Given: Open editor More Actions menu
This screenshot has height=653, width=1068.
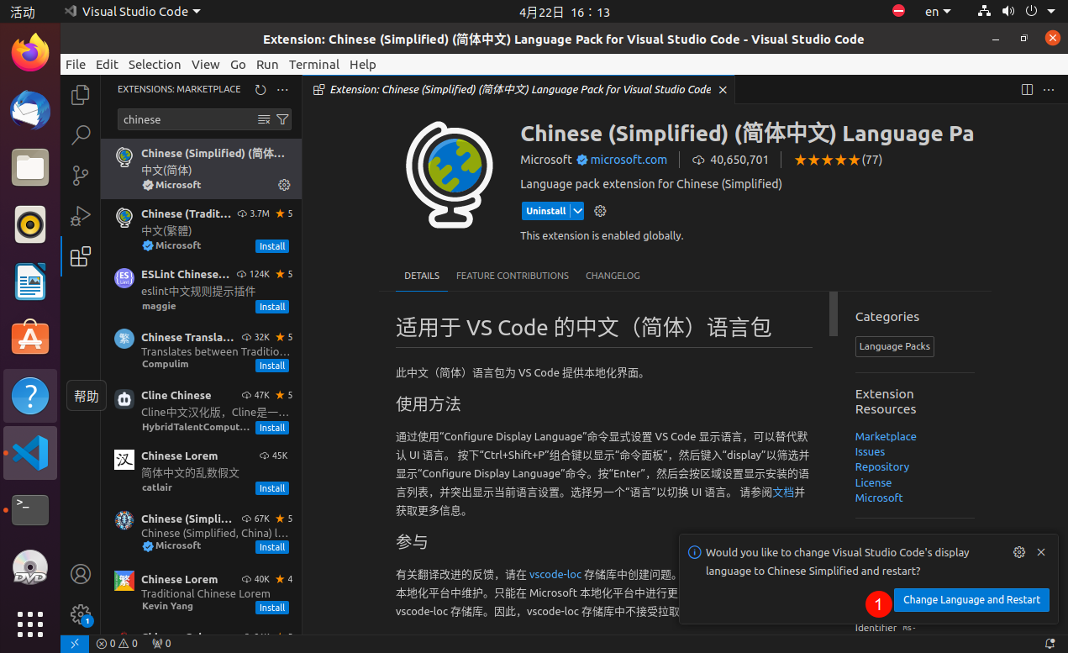Looking at the screenshot, I should tap(1049, 90).
